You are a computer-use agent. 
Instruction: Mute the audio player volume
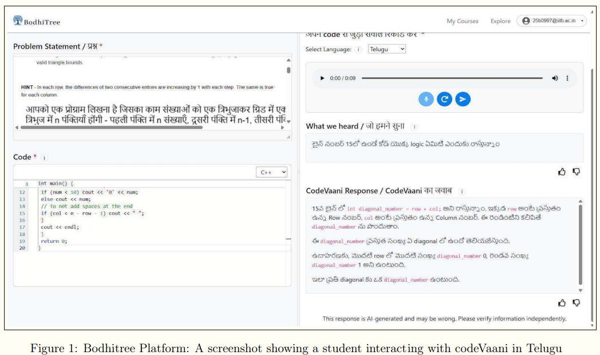[554, 78]
